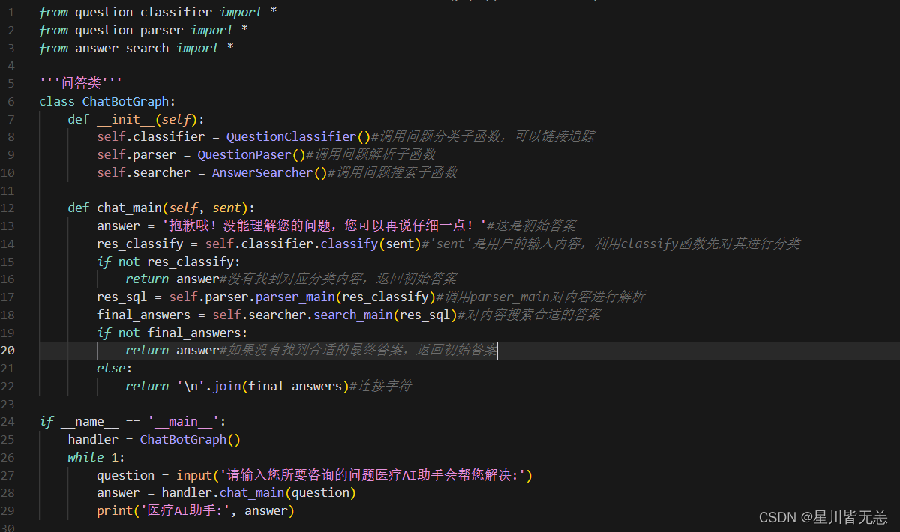900x532 pixels.
Task: Click the QuestionClassifier() call on line 8
Action: pos(291,136)
